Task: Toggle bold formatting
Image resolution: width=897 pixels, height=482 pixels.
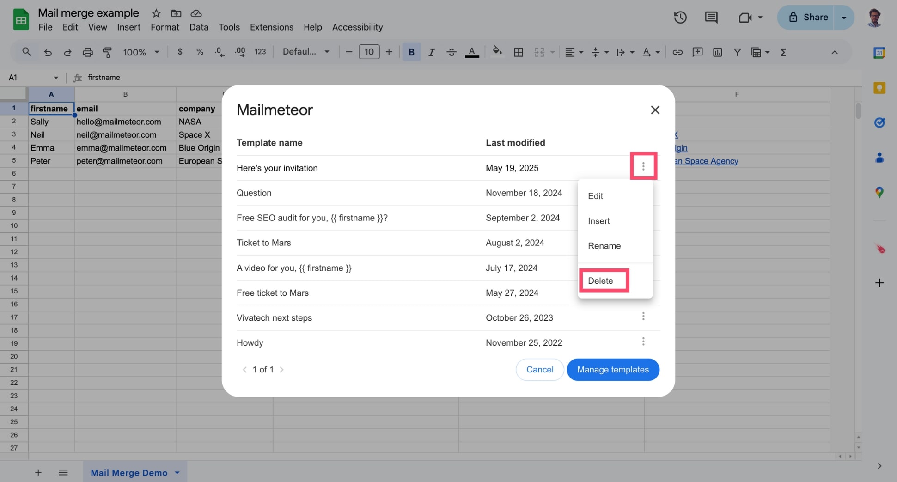Action: tap(411, 52)
